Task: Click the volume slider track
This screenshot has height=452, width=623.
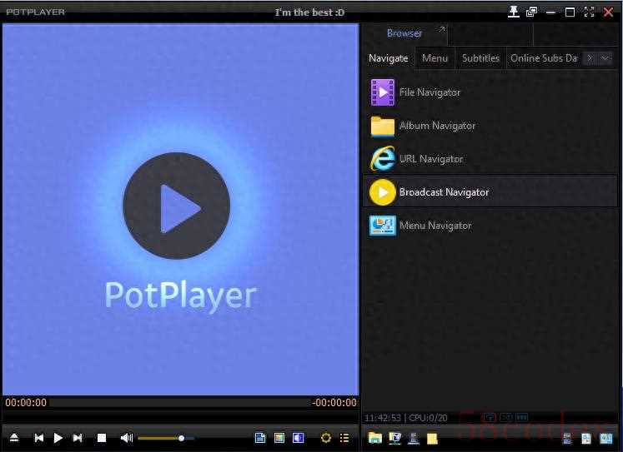Action: pyautogui.click(x=165, y=438)
